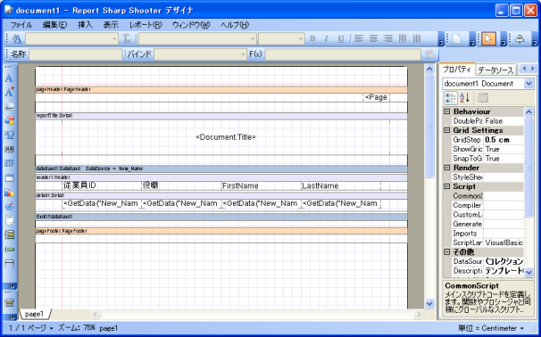The image size is (541, 337).
Task: Select the picture tool in the left toolbar
Action: coord(9,106)
